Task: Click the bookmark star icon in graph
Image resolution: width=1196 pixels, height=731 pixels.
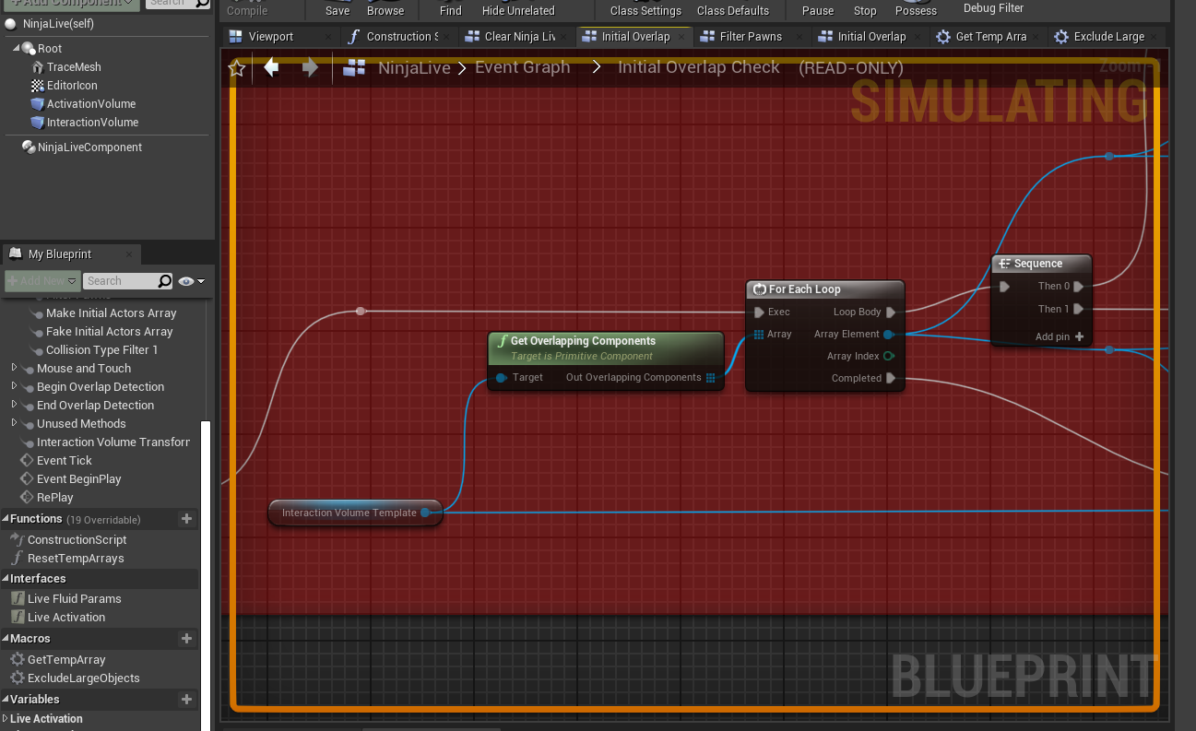Action: (237, 68)
